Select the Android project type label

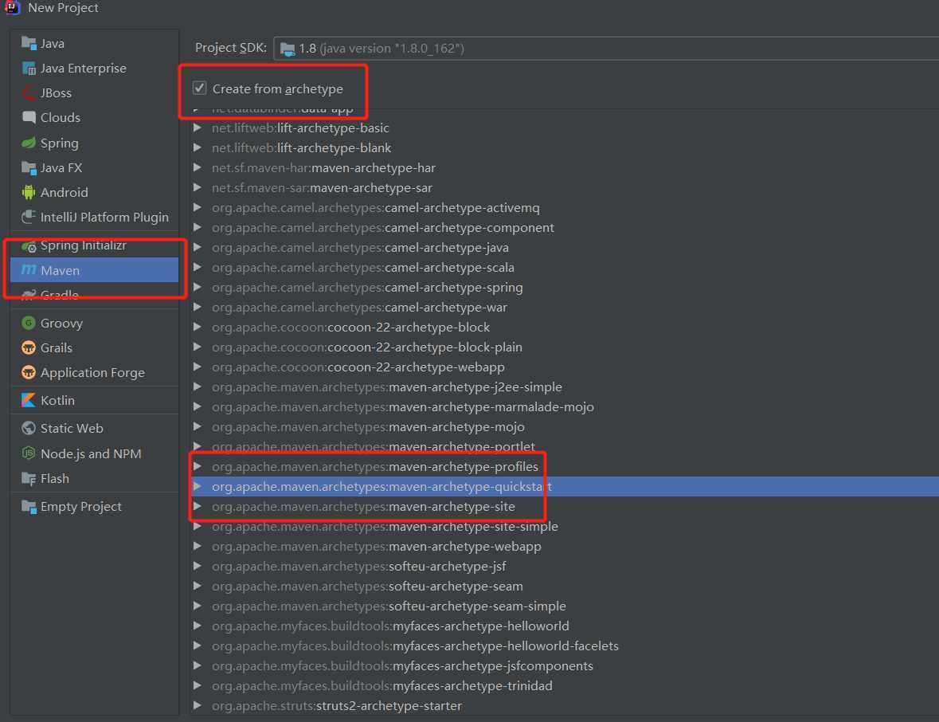[x=64, y=192]
